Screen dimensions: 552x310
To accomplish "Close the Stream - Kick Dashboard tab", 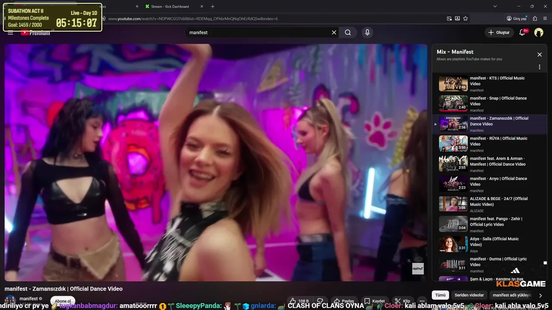I will (x=202, y=6).
